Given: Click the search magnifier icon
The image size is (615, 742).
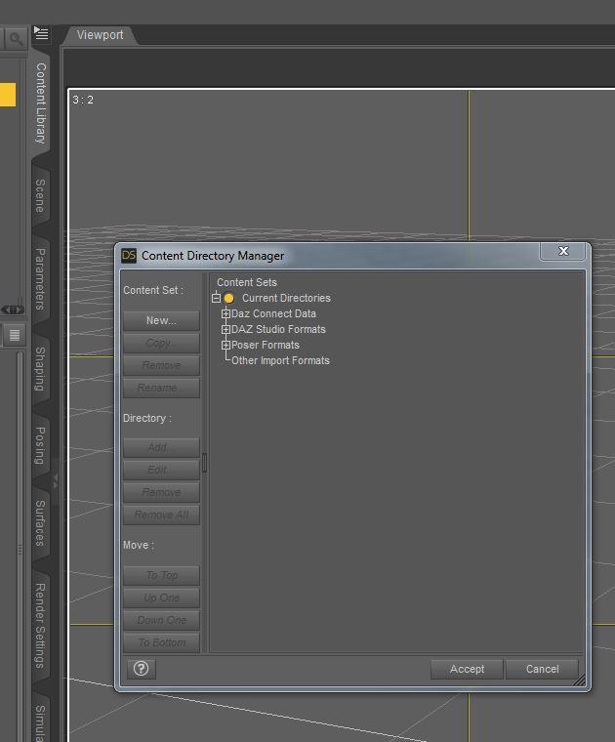Looking at the screenshot, I should pyautogui.click(x=16, y=38).
